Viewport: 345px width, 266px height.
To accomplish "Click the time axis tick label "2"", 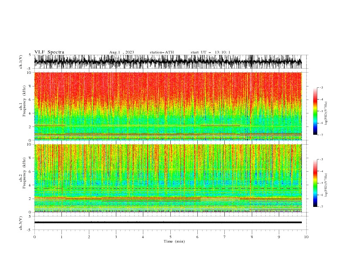I will click(89, 237).
